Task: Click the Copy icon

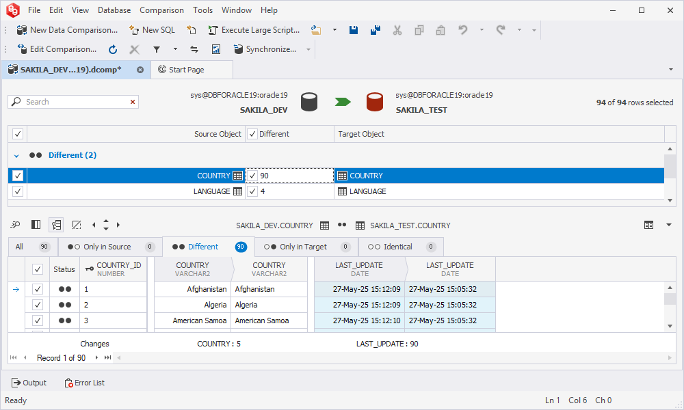Action: (419, 30)
